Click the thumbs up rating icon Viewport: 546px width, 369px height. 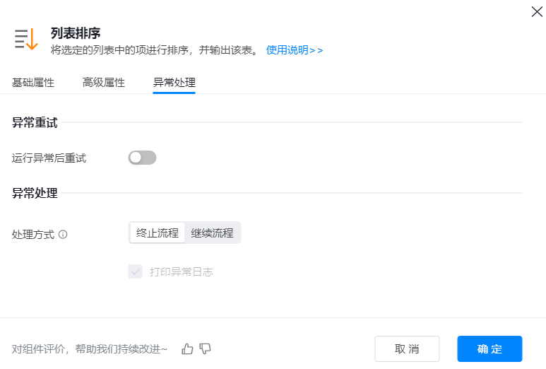point(187,348)
